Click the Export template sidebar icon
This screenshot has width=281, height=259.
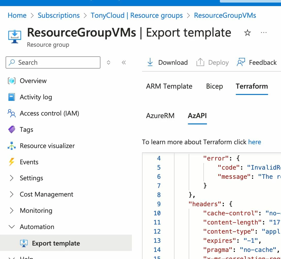24,243
